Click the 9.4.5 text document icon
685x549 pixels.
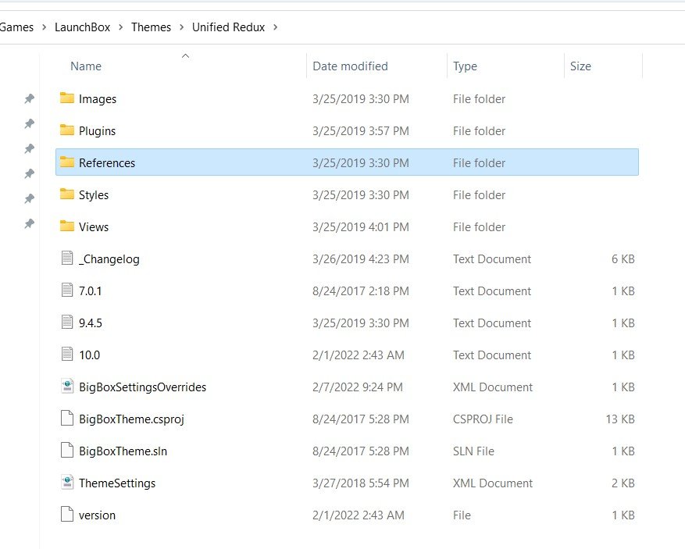[x=67, y=322]
